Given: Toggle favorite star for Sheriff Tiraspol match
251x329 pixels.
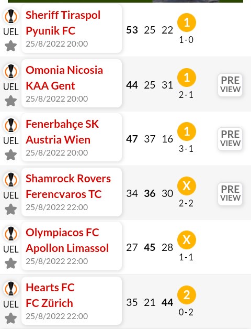Looking at the screenshot, I should pyautogui.click(x=10, y=46).
